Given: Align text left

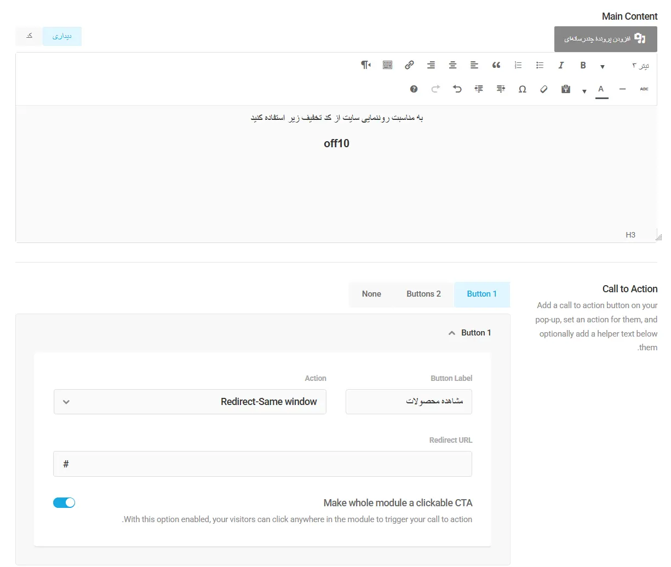Looking at the screenshot, I should (474, 65).
